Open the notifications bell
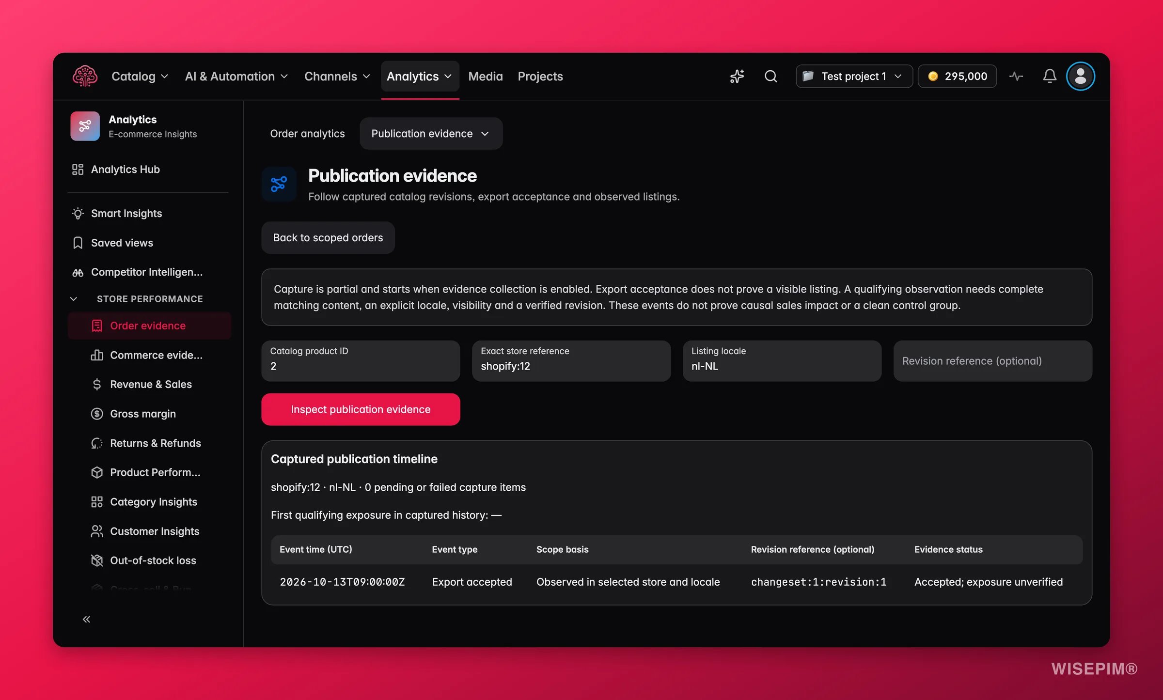Image resolution: width=1163 pixels, height=700 pixels. pos(1050,76)
